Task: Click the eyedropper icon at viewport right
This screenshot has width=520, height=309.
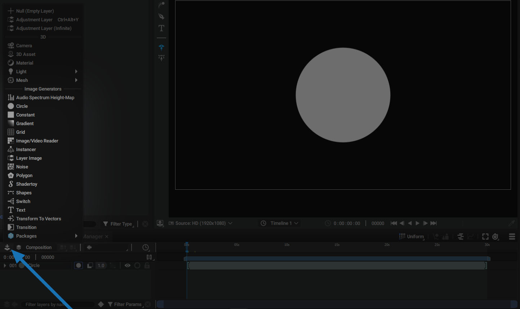Action: (511, 223)
